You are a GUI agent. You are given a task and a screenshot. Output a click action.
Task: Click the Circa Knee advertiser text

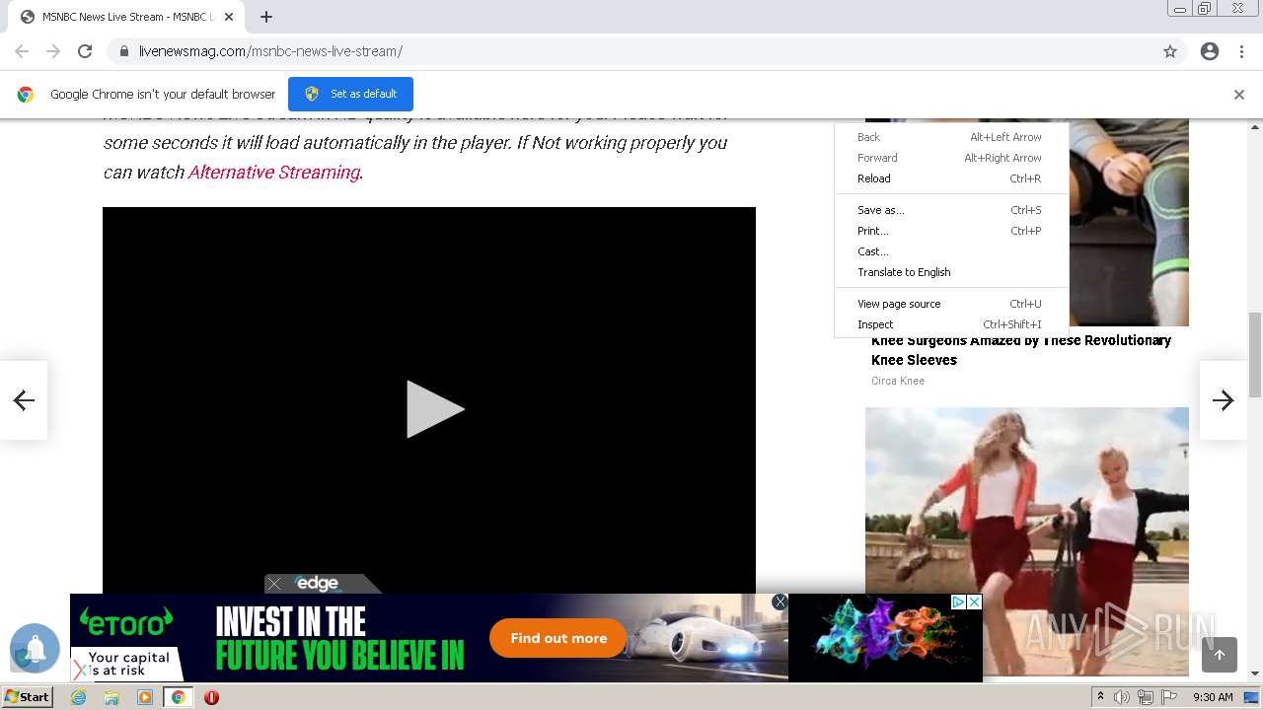pos(898,381)
